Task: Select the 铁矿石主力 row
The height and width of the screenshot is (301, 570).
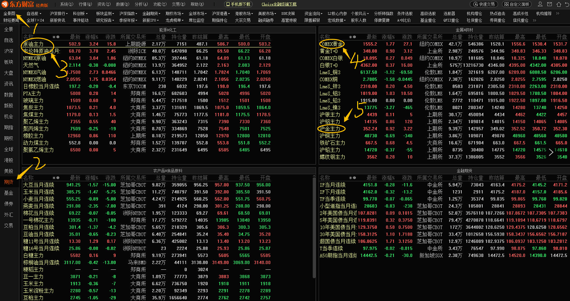Action: point(443,143)
